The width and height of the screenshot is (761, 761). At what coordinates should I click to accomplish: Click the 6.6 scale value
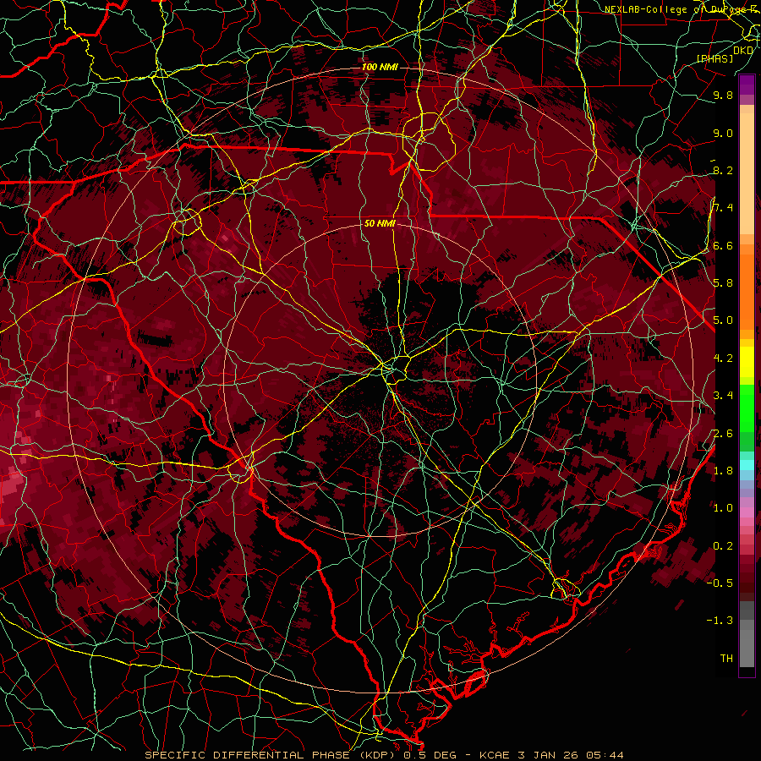pos(723,246)
